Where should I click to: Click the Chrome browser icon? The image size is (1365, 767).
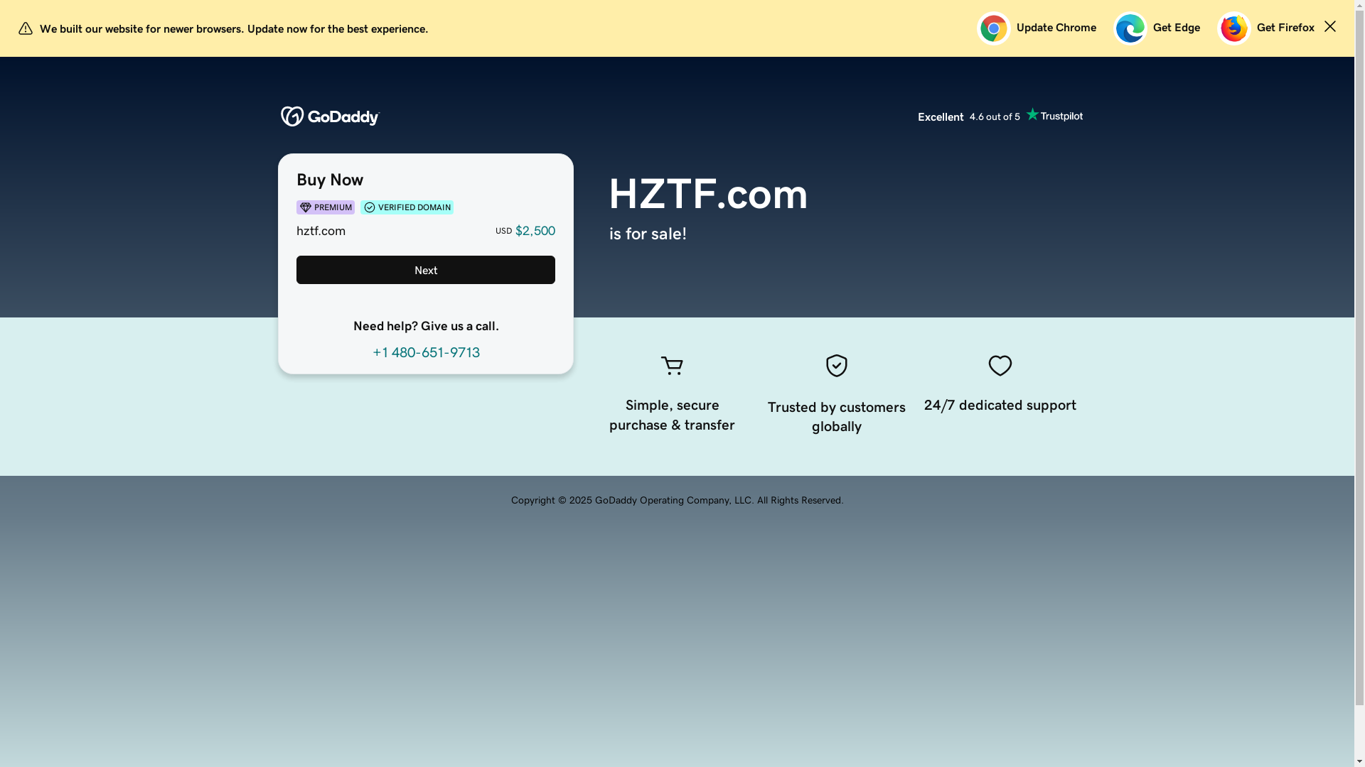993,28
